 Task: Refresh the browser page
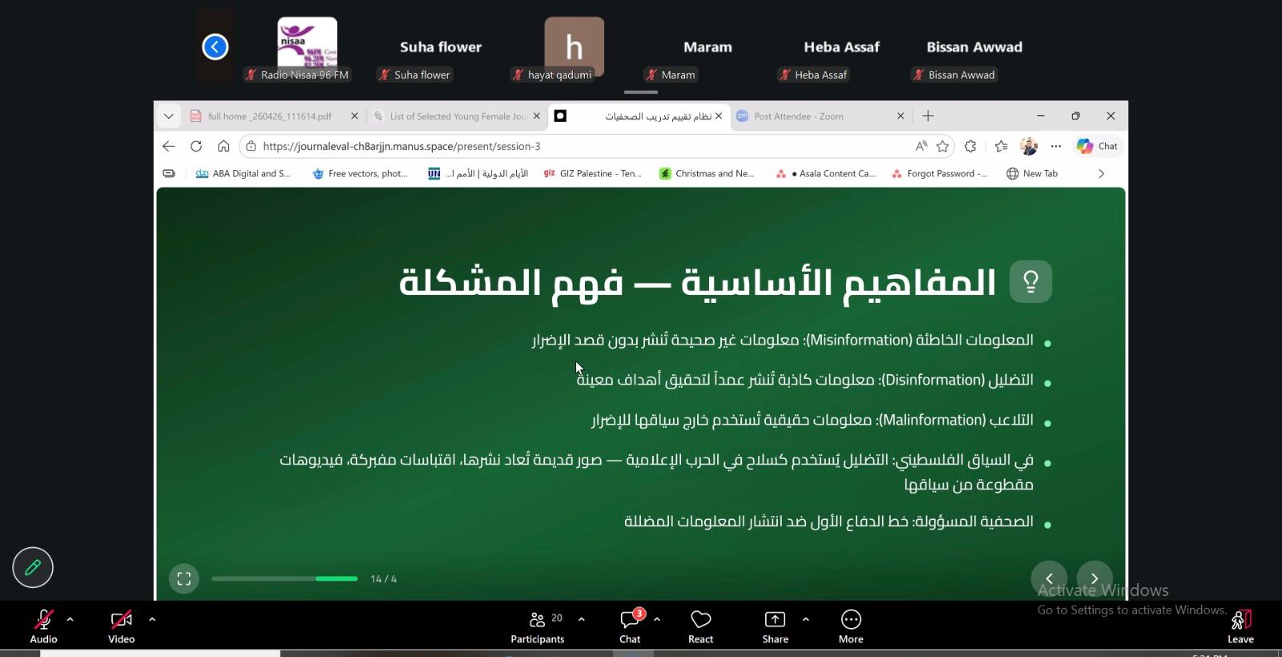(x=196, y=146)
